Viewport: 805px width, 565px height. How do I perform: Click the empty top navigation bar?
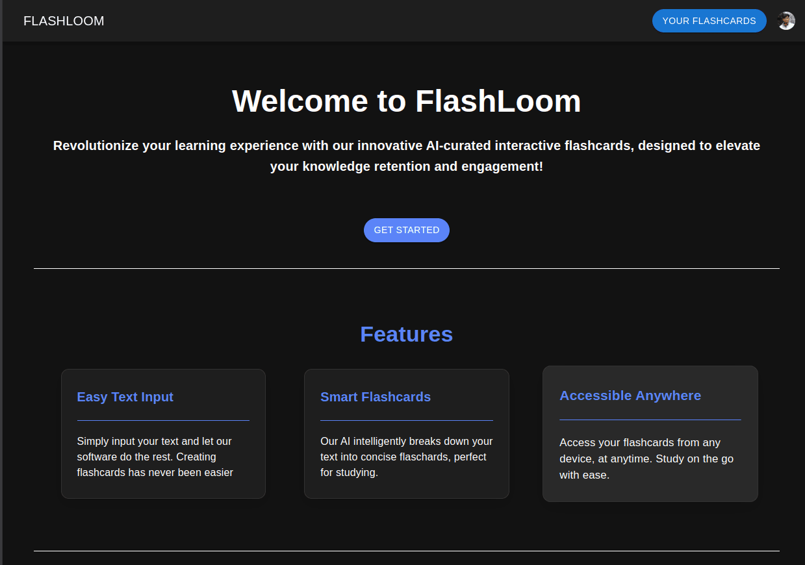377,21
